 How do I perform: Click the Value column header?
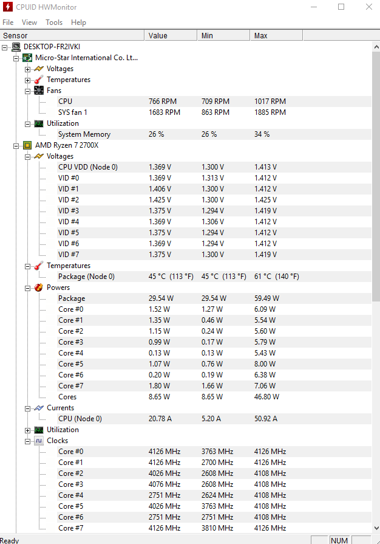[x=170, y=35]
